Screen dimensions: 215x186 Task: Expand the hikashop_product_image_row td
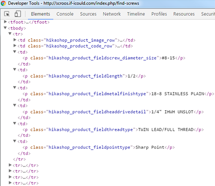pos(15,40)
